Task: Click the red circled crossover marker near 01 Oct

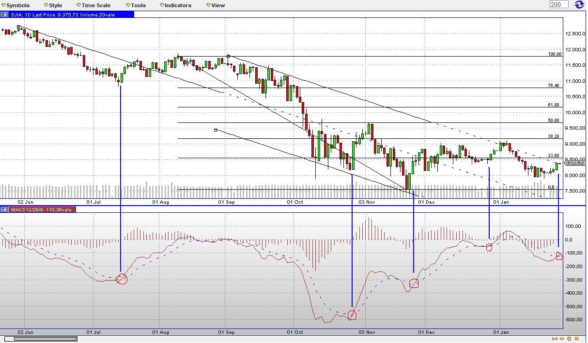Action: click(x=352, y=315)
